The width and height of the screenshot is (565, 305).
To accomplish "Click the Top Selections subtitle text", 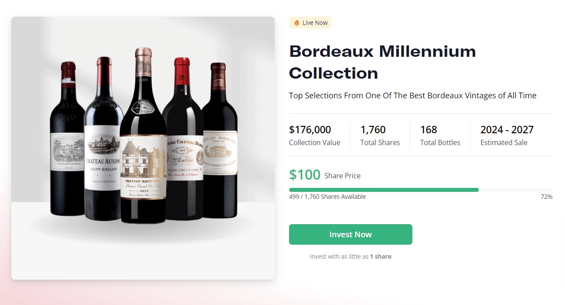I will tap(412, 96).
